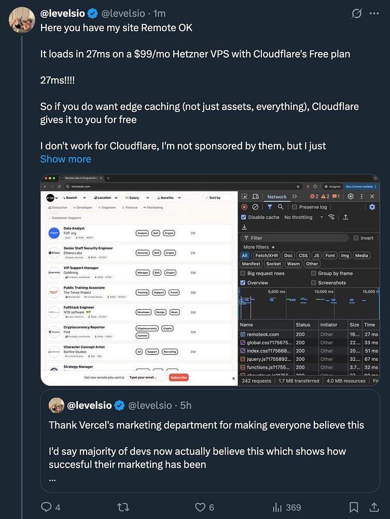Like the tweet with the heart icon

click(x=200, y=507)
